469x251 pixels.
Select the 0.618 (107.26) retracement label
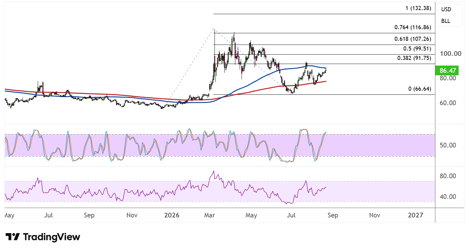click(413, 39)
